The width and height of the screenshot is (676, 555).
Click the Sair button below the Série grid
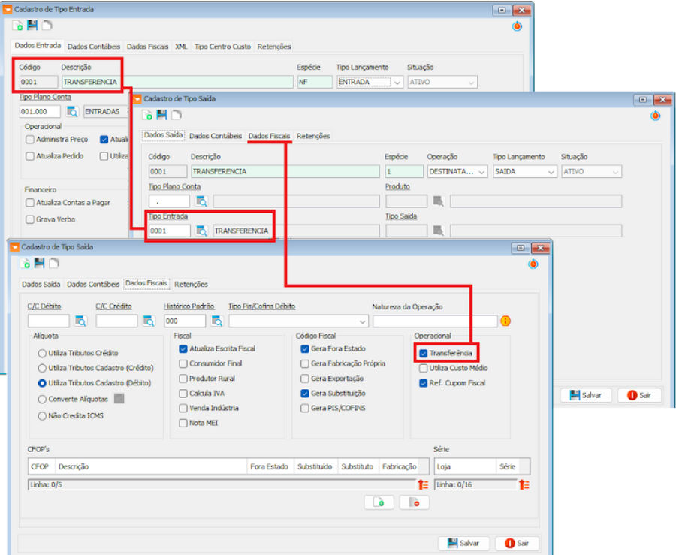click(517, 543)
